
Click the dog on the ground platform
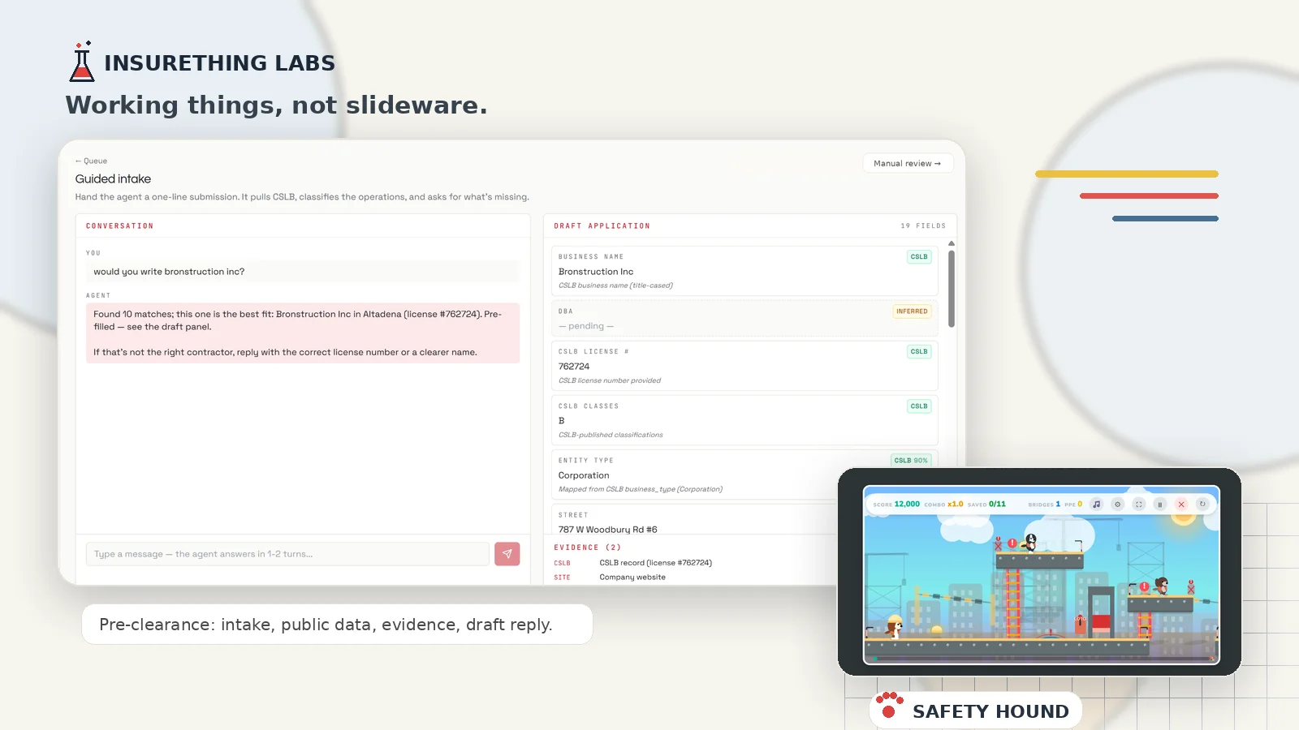[x=893, y=627]
